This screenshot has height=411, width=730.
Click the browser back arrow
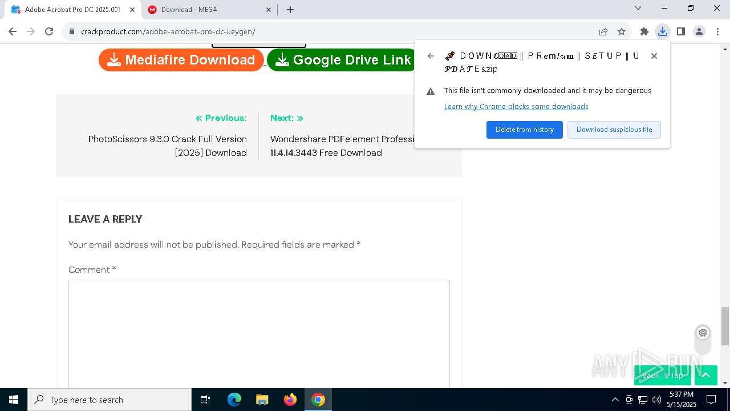click(x=13, y=31)
